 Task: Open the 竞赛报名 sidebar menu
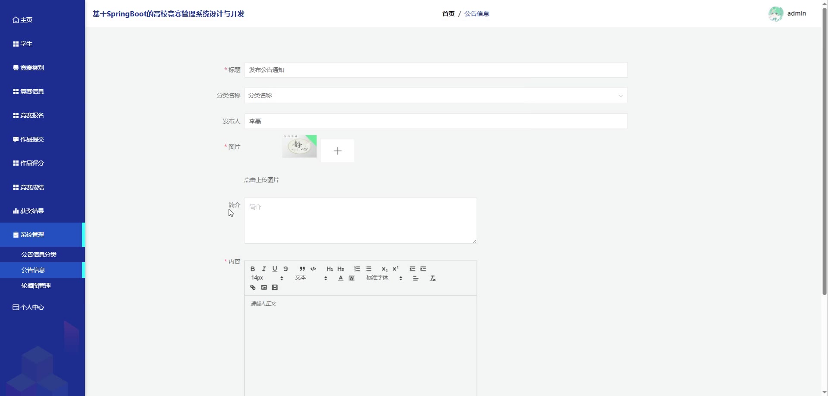(x=42, y=115)
